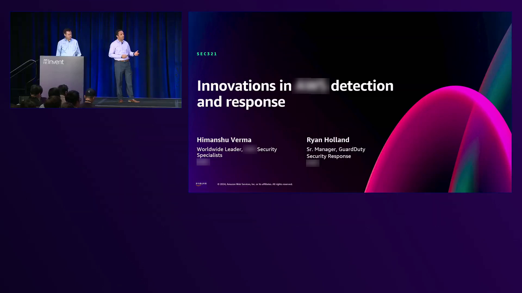The width and height of the screenshot is (522, 293).
Task: Click the small logo left of the copyright
Action: coord(201,184)
